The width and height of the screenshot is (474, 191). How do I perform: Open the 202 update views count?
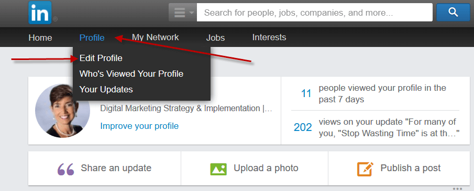click(x=303, y=127)
